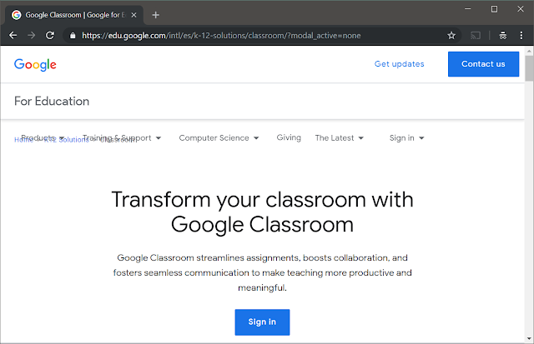Click the Google favicon on the tab
This screenshot has height=344, width=534.
coord(17,15)
